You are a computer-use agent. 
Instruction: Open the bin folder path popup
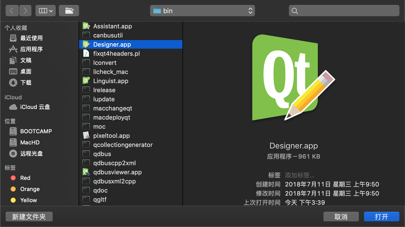click(203, 11)
